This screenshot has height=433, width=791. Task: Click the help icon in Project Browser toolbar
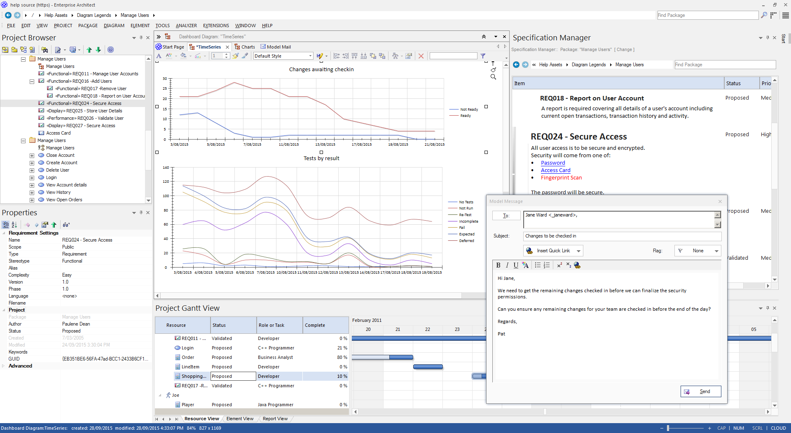coord(110,50)
